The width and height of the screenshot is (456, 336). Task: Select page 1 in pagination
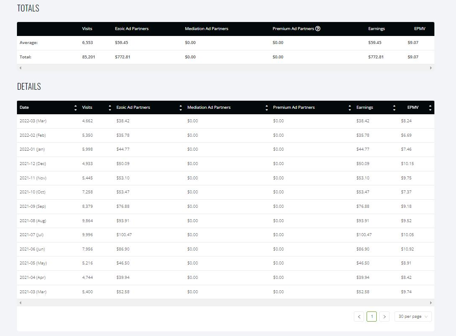pos(372,317)
